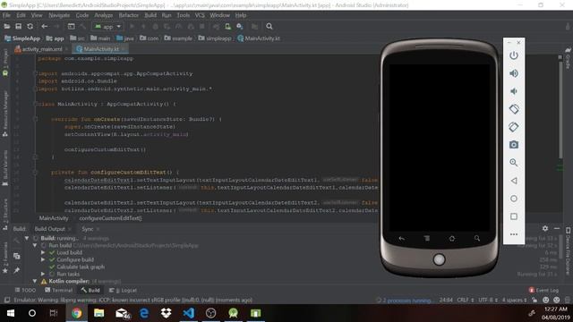Expand the 'Load build' node
The width and height of the screenshot is (573, 322).
coord(43,252)
